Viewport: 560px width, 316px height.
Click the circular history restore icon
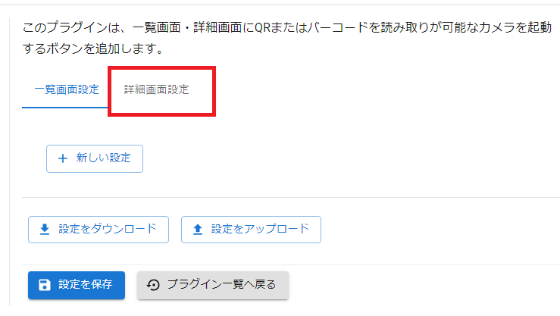pos(153,285)
